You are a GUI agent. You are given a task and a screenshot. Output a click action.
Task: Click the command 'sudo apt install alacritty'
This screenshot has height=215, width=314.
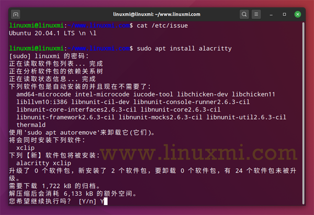pyautogui.click(x=184, y=48)
